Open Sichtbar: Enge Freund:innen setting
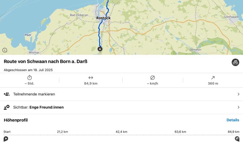This screenshot has height=143, width=243. point(122,107)
